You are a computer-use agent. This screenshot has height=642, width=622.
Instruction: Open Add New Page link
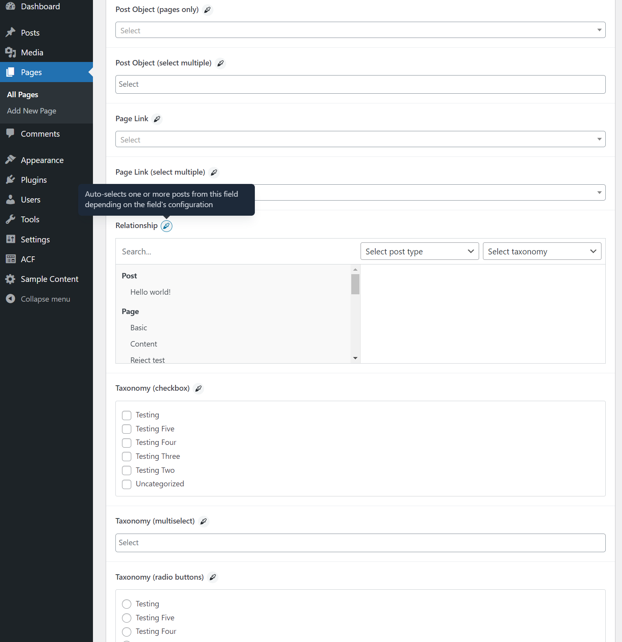(x=32, y=111)
